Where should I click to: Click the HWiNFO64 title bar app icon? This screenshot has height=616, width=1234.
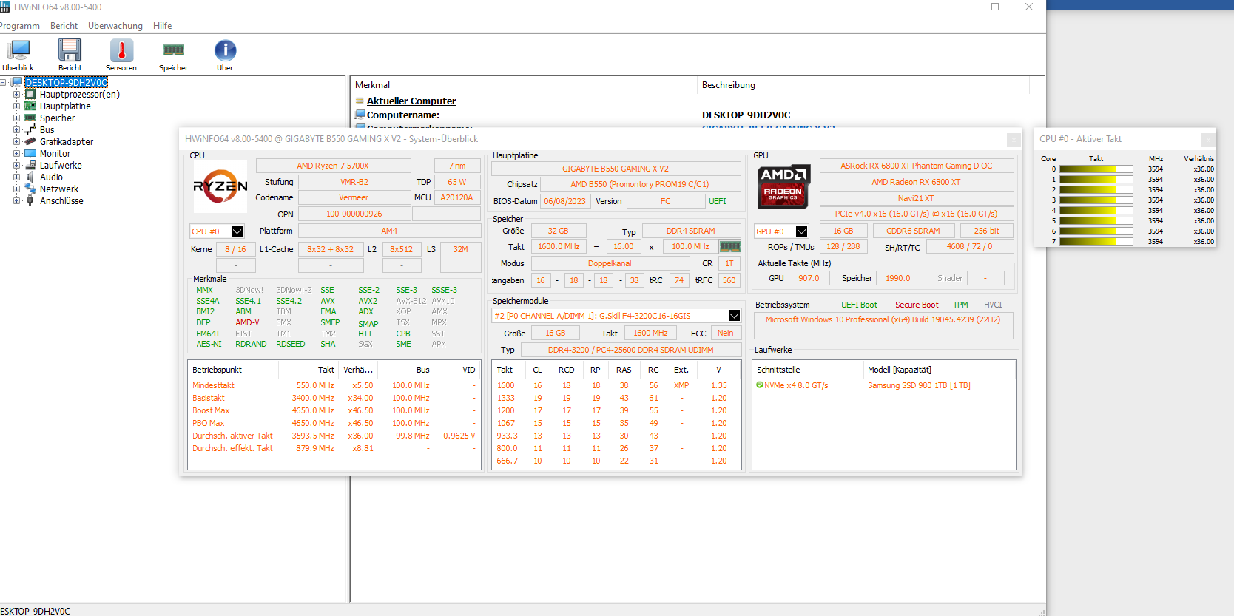(x=5, y=7)
